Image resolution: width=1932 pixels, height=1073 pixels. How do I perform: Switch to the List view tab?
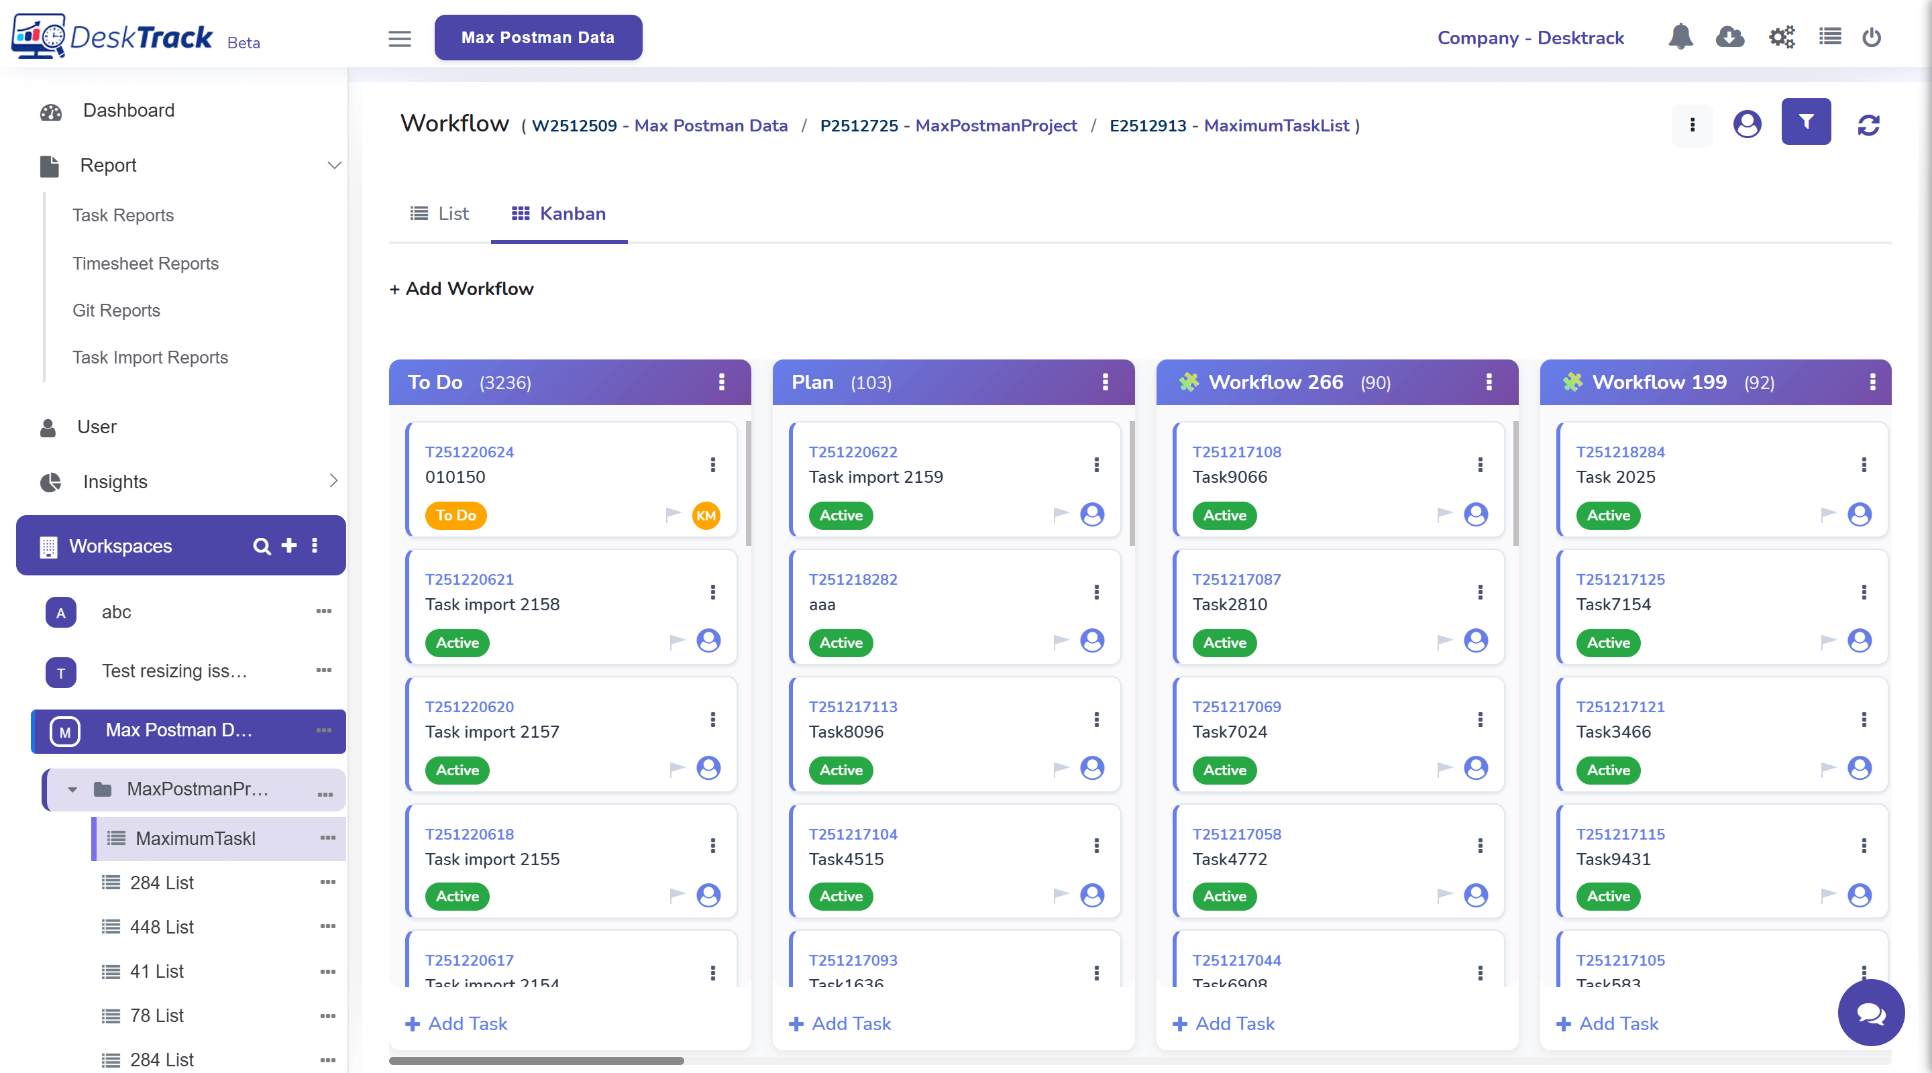(439, 214)
